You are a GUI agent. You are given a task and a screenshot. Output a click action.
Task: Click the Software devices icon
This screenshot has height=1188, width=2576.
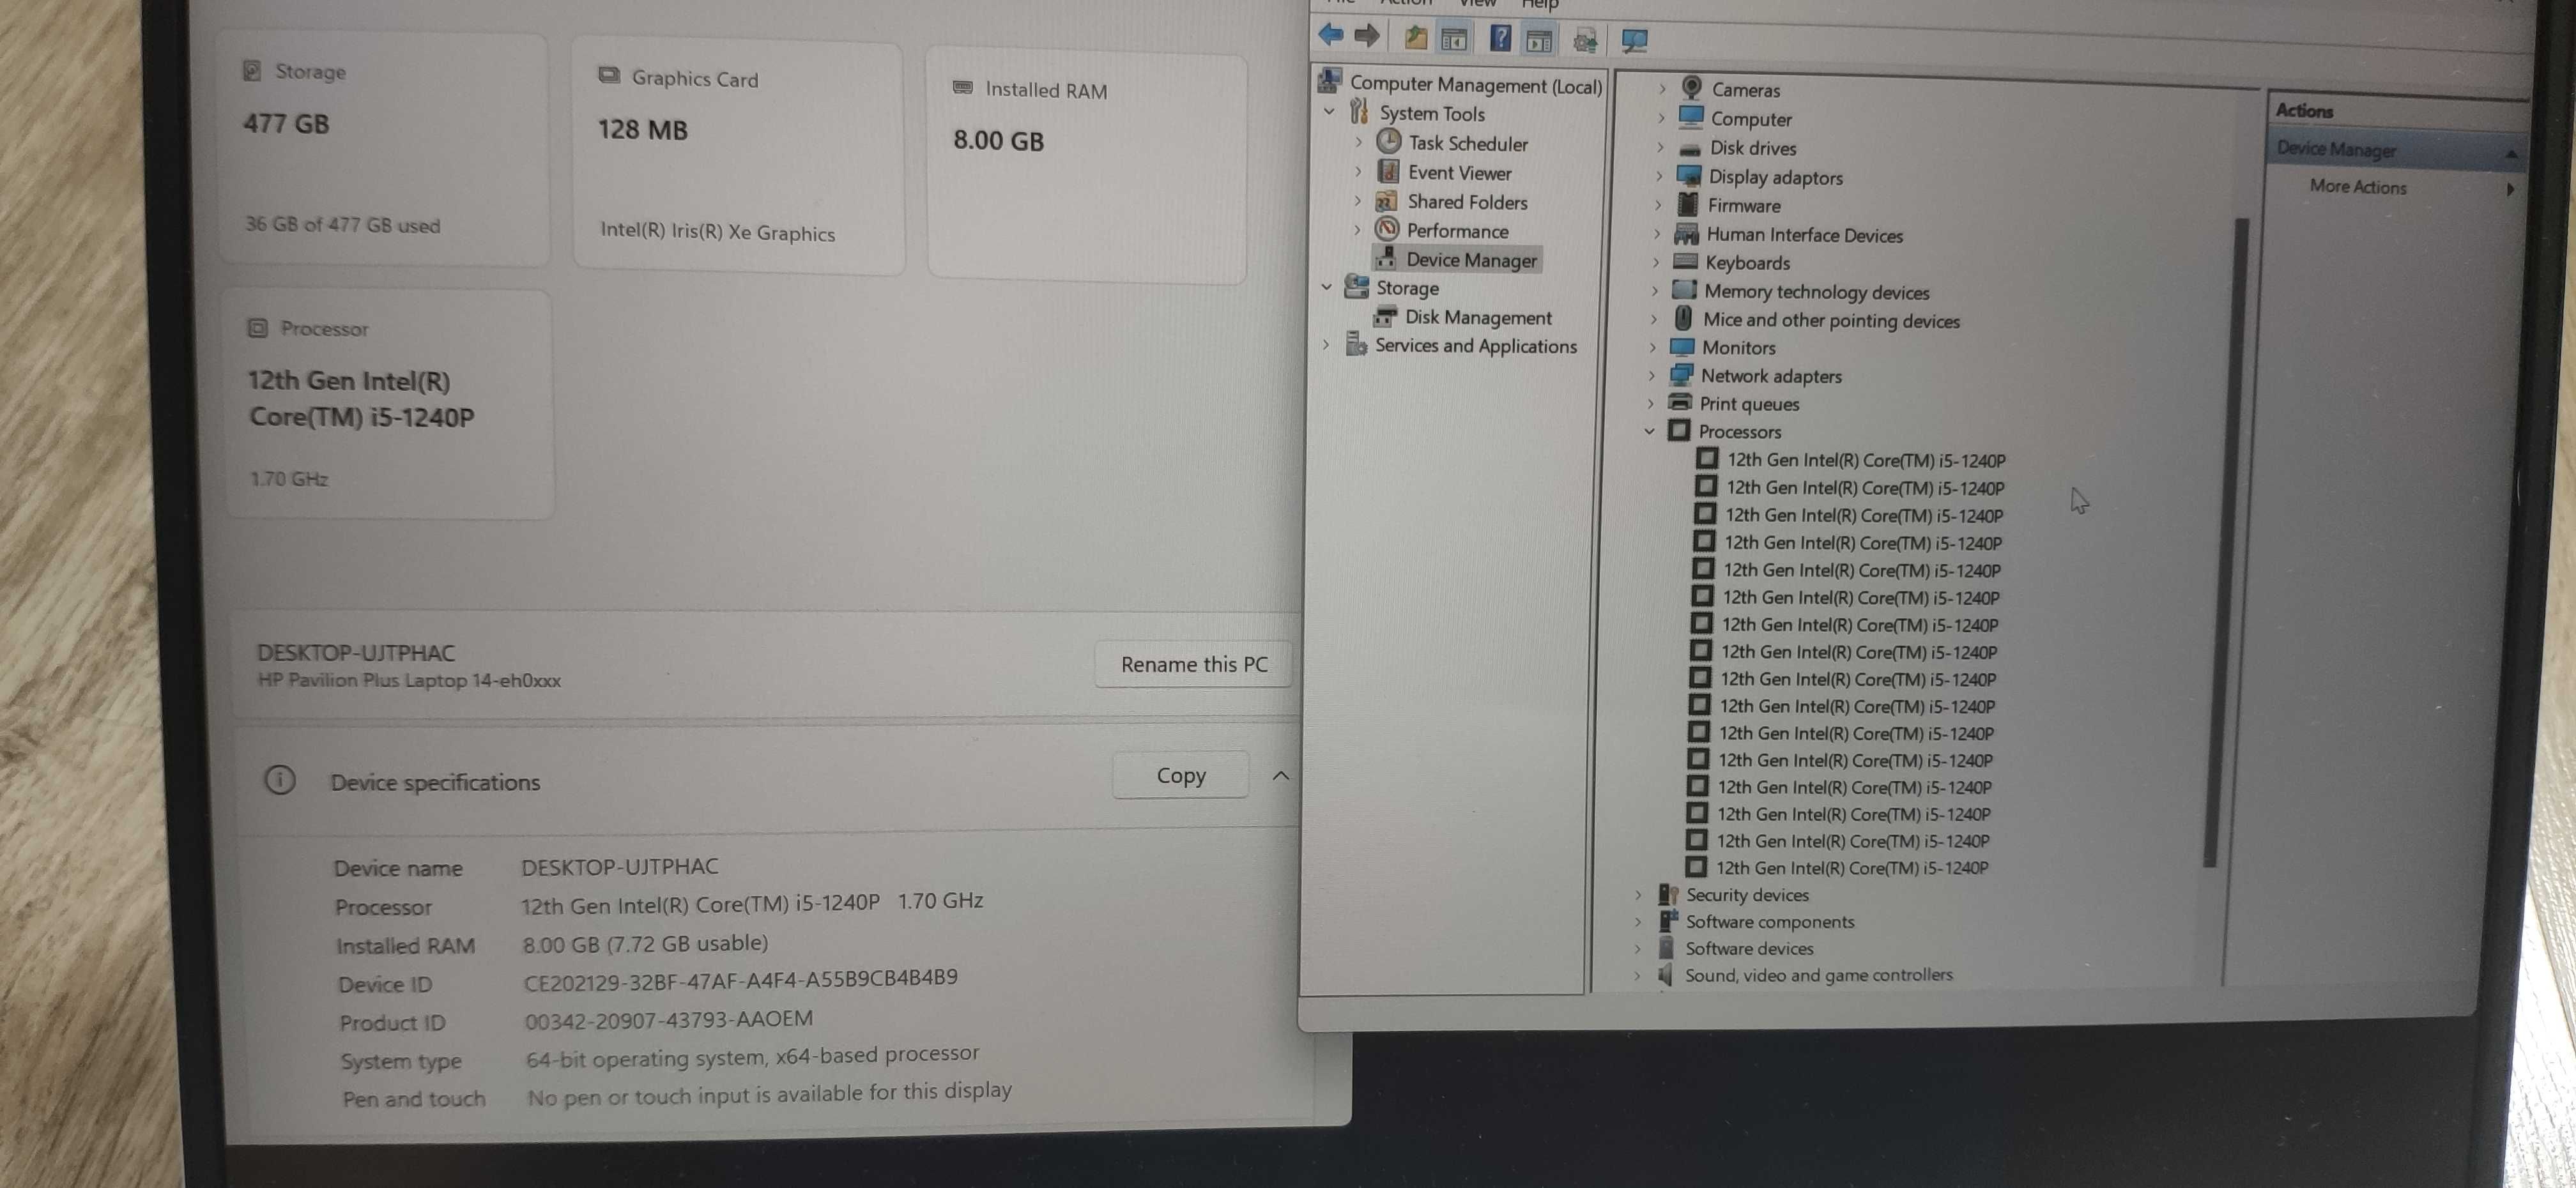point(1666,947)
